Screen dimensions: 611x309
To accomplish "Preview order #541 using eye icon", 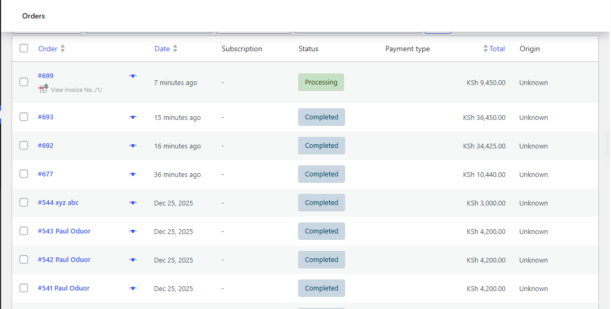I will 133,288.
